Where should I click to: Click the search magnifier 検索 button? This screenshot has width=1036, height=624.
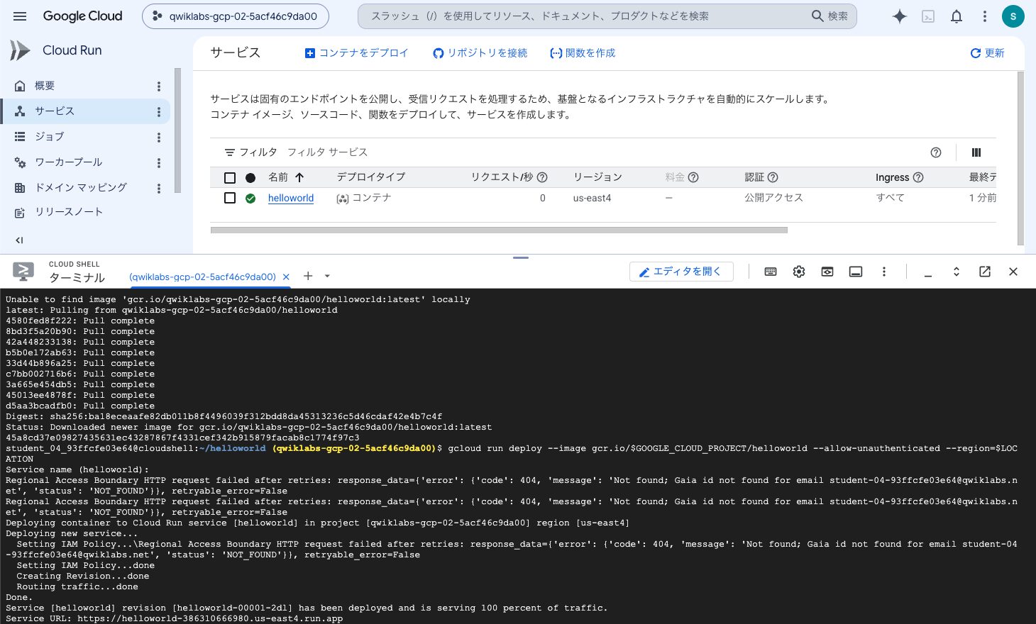(830, 16)
